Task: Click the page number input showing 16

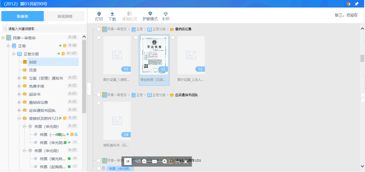Action: click(128, 162)
